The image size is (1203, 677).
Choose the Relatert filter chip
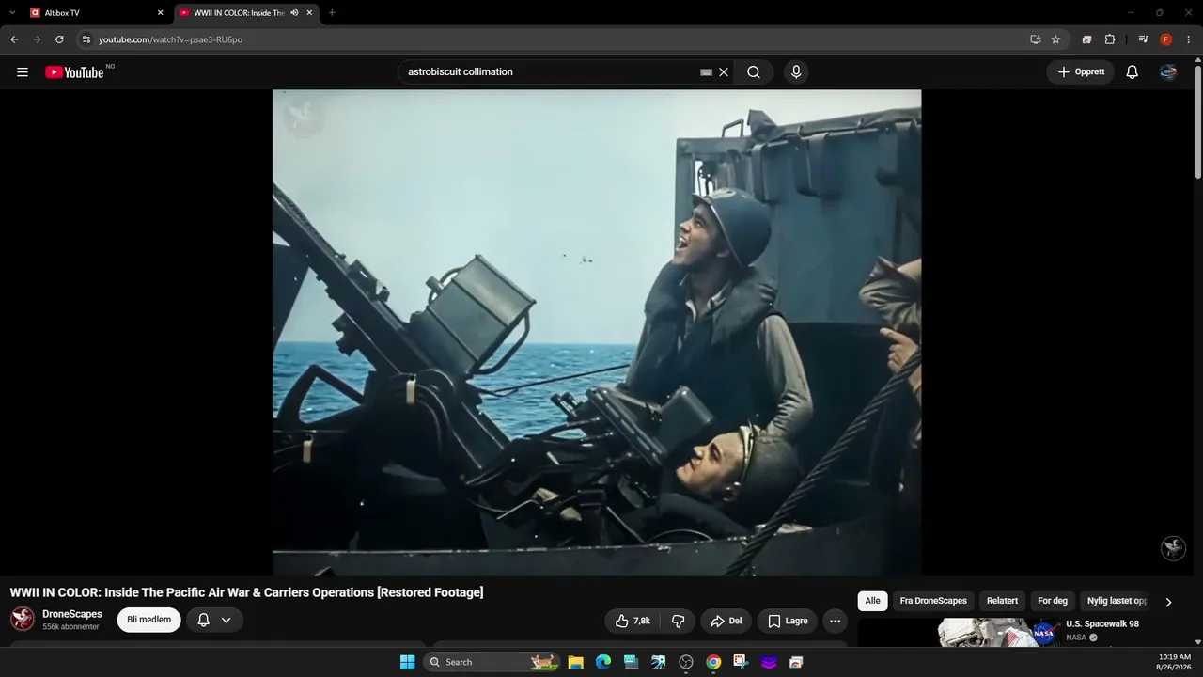pos(1002,601)
